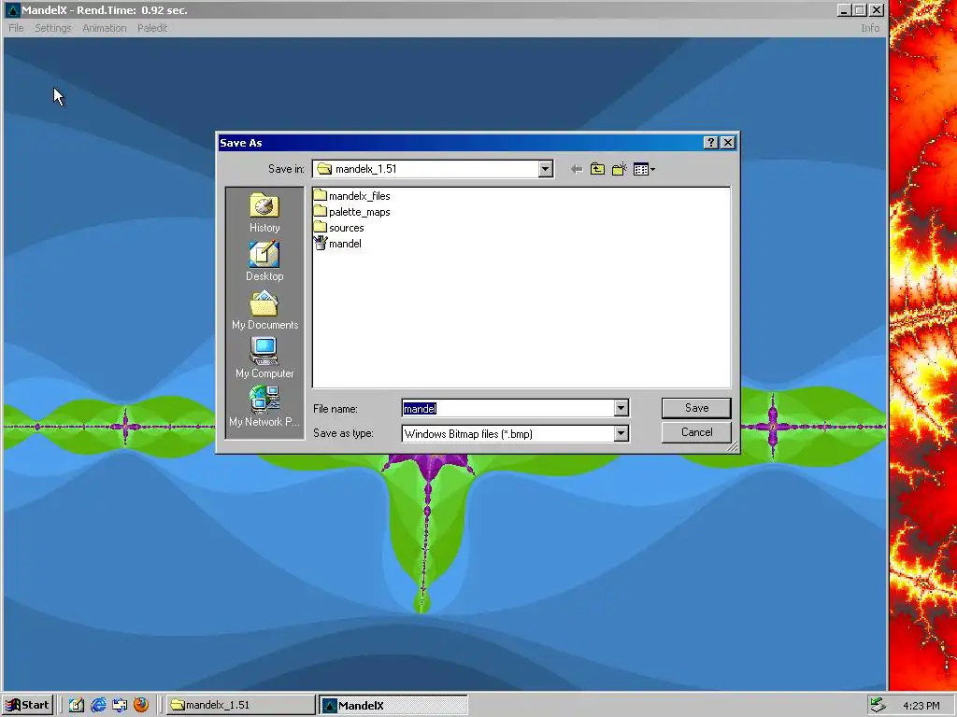Select My Computer in places bar

(264, 358)
